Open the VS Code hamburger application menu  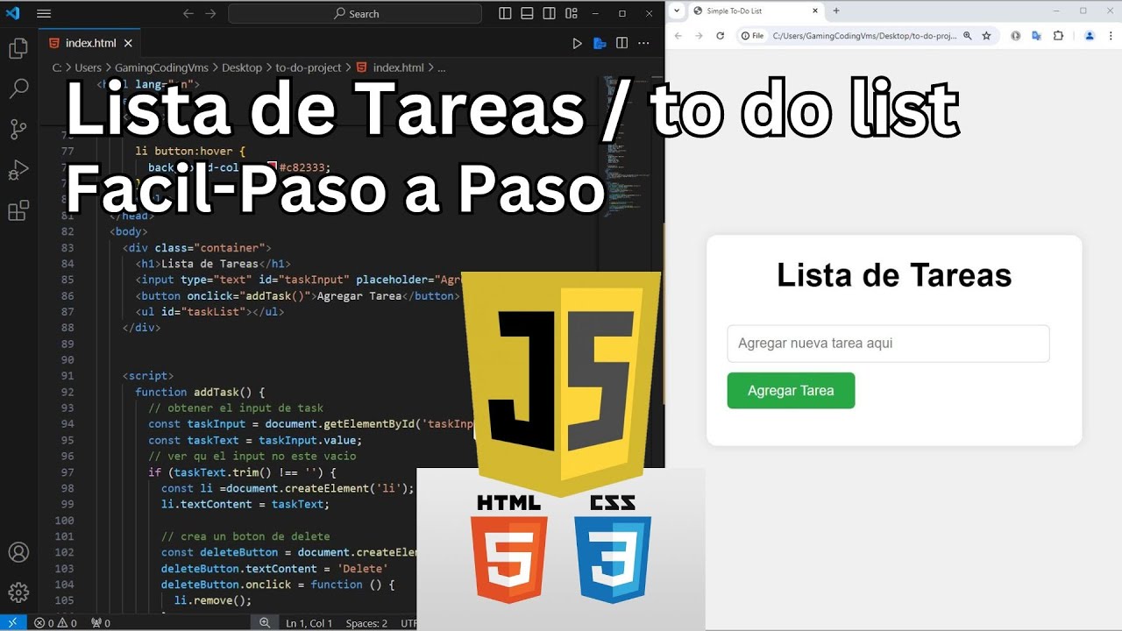point(44,13)
